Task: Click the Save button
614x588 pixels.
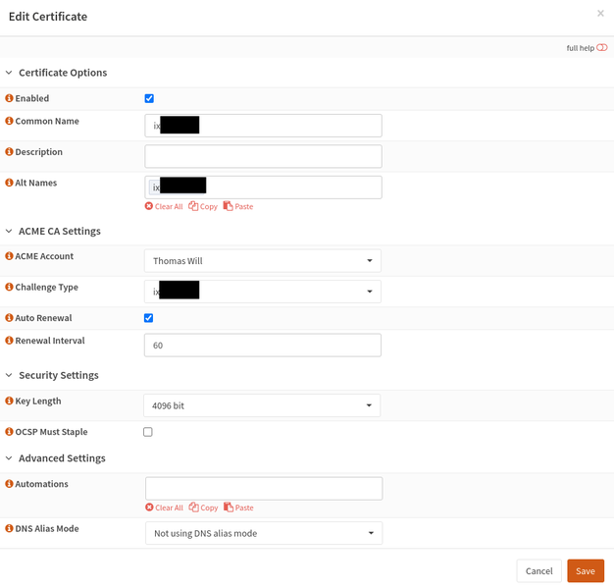Action: click(x=585, y=571)
